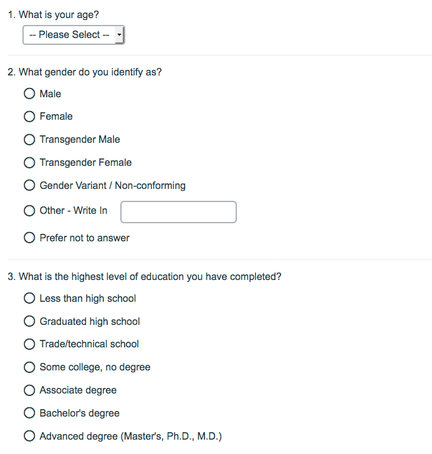Choose Less than high school
The height and width of the screenshot is (454, 432).
[29, 299]
